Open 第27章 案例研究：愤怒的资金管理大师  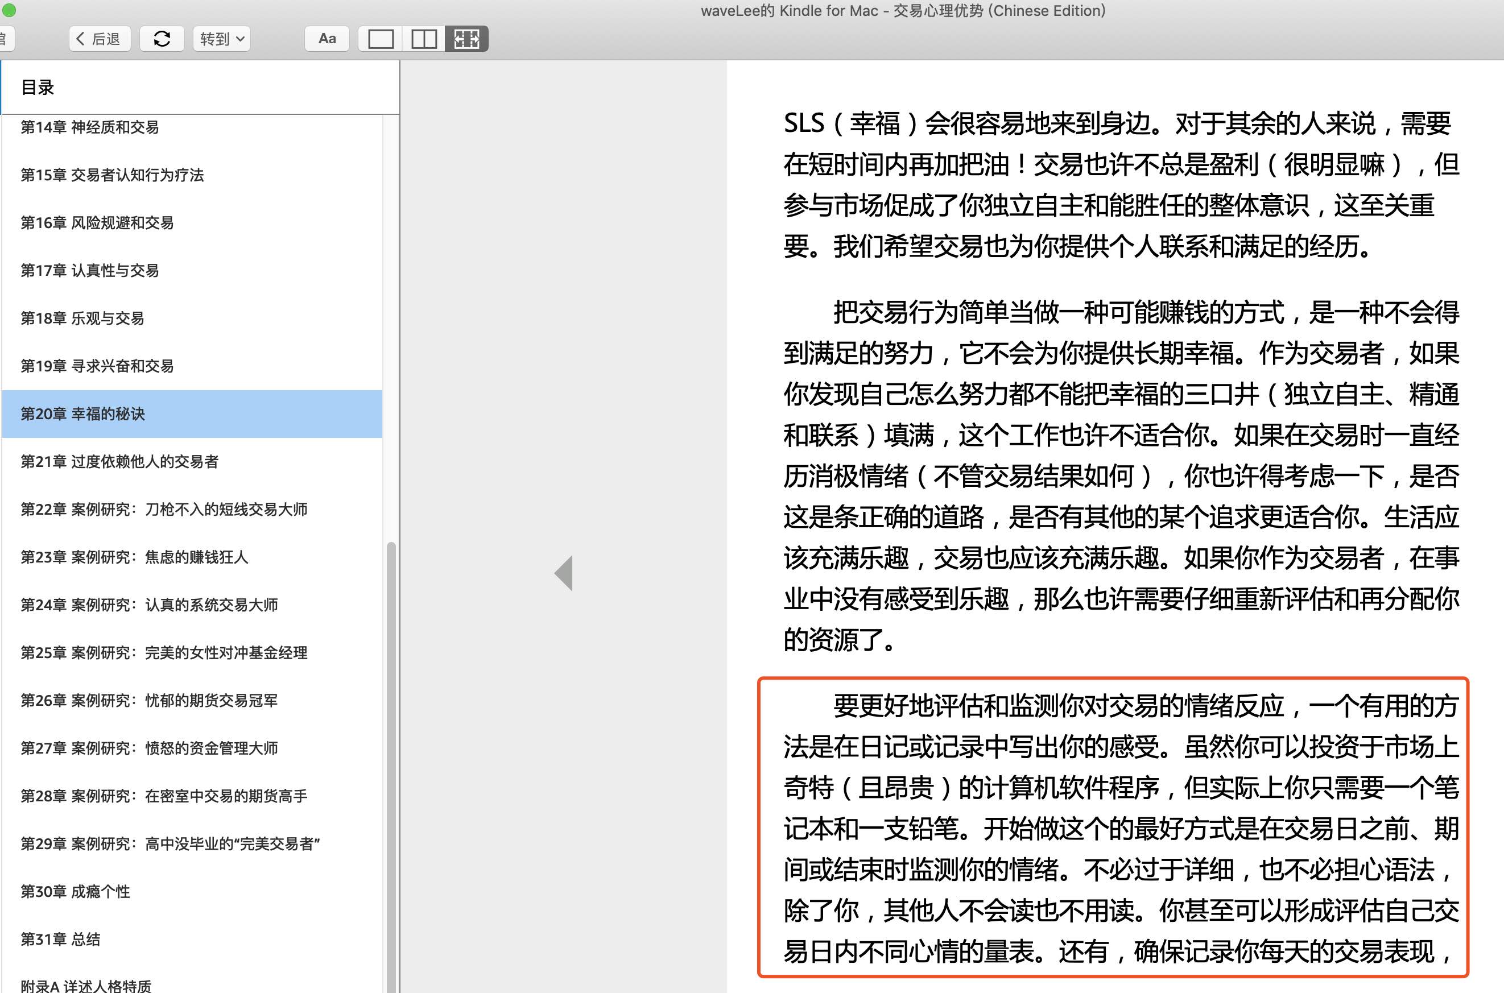(x=192, y=748)
